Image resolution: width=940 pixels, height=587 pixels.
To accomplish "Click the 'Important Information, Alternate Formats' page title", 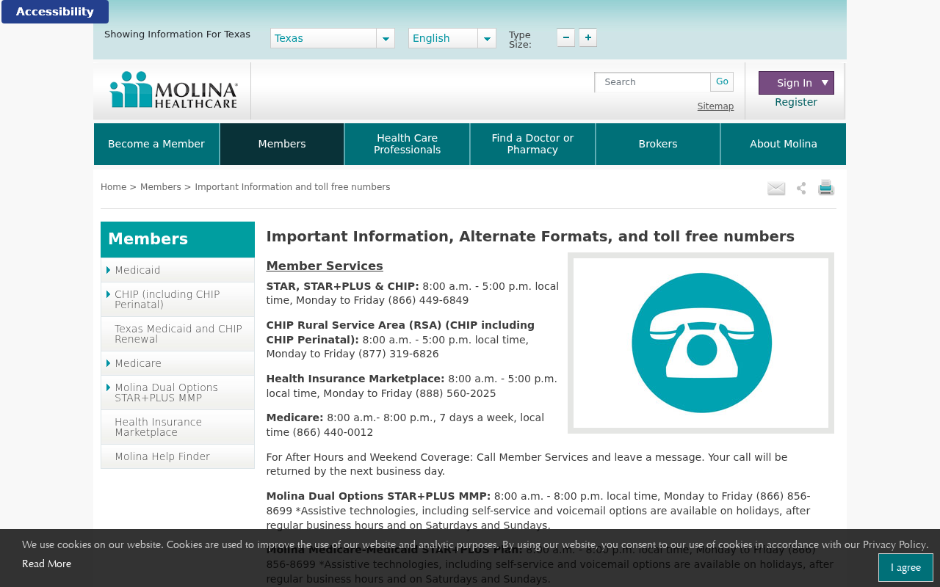I will [530, 236].
